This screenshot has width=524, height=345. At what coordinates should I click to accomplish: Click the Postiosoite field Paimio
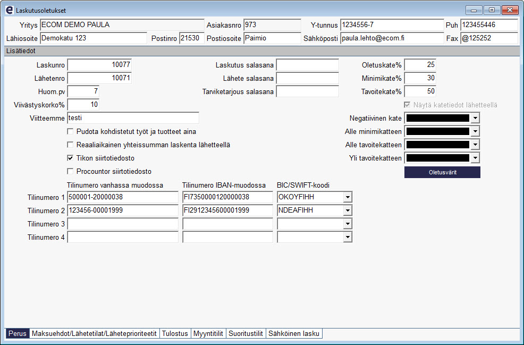click(272, 38)
